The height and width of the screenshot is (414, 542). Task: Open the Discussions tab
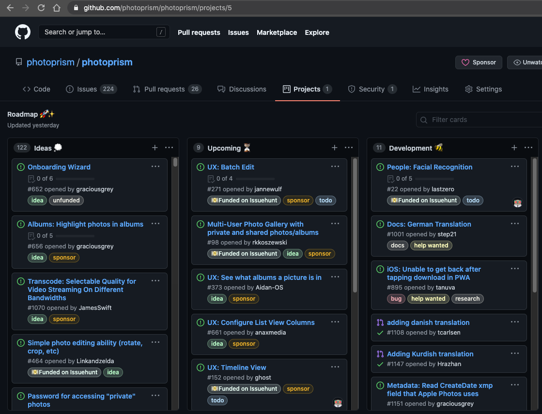point(242,89)
